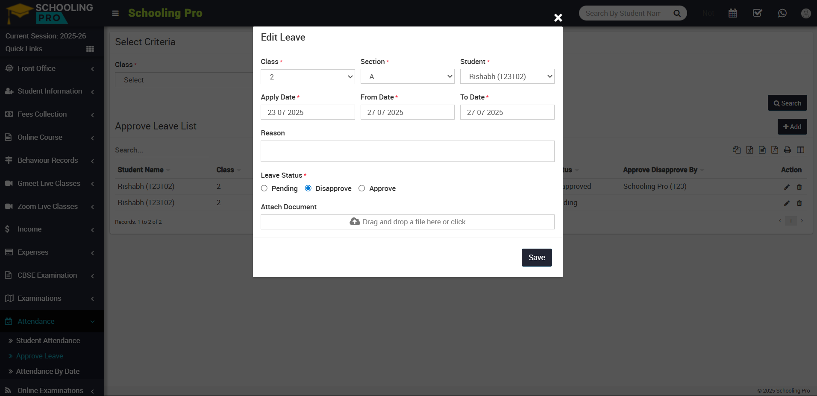Click the Search criteria button
Viewport: 817px width, 396px height.
[x=788, y=103]
